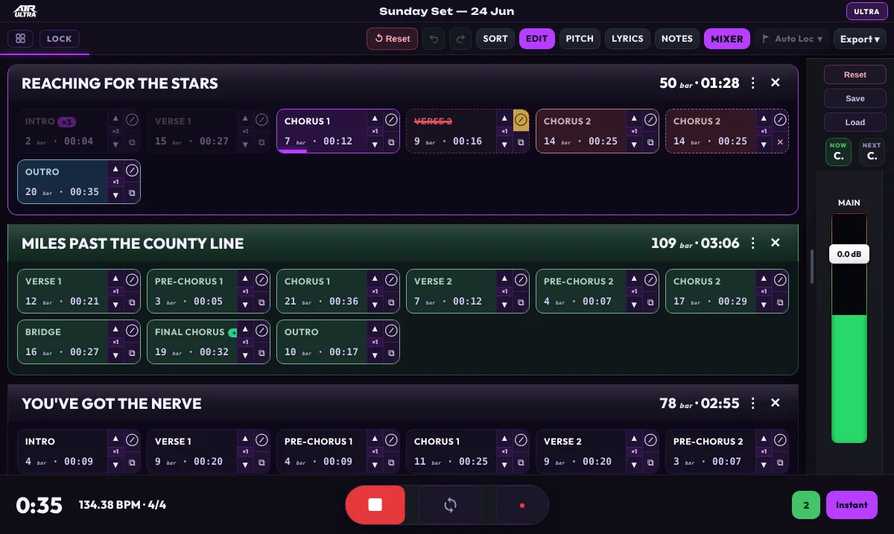
Task: Toggle the MIXER panel tab
Action: click(x=727, y=39)
